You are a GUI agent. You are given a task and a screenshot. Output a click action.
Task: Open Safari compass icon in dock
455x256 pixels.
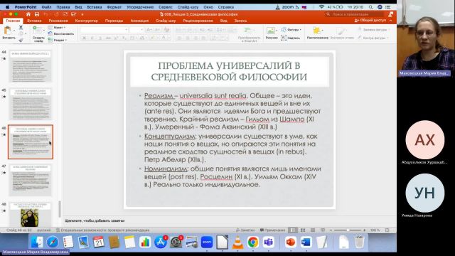[53, 242]
